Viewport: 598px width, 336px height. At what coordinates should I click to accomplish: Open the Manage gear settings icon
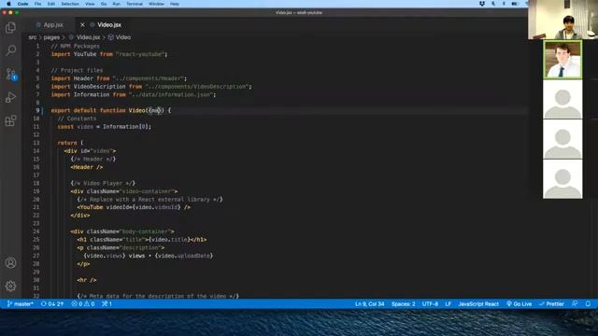pyautogui.click(x=10, y=286)
